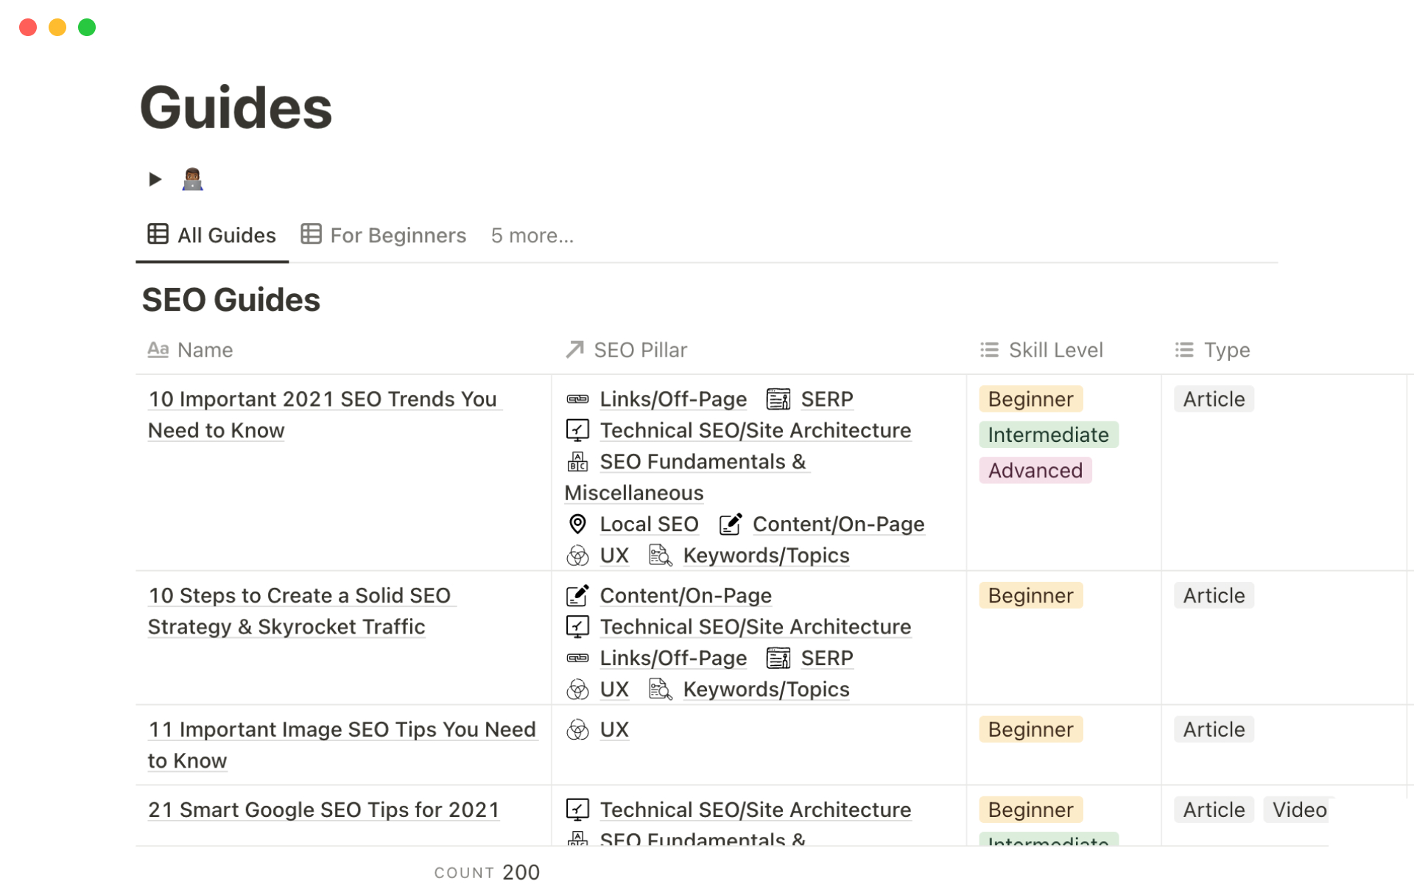Expand the toggle arrow below Guides title
This screenshot has width=1414, height=884.
click(x=155, y=179)
